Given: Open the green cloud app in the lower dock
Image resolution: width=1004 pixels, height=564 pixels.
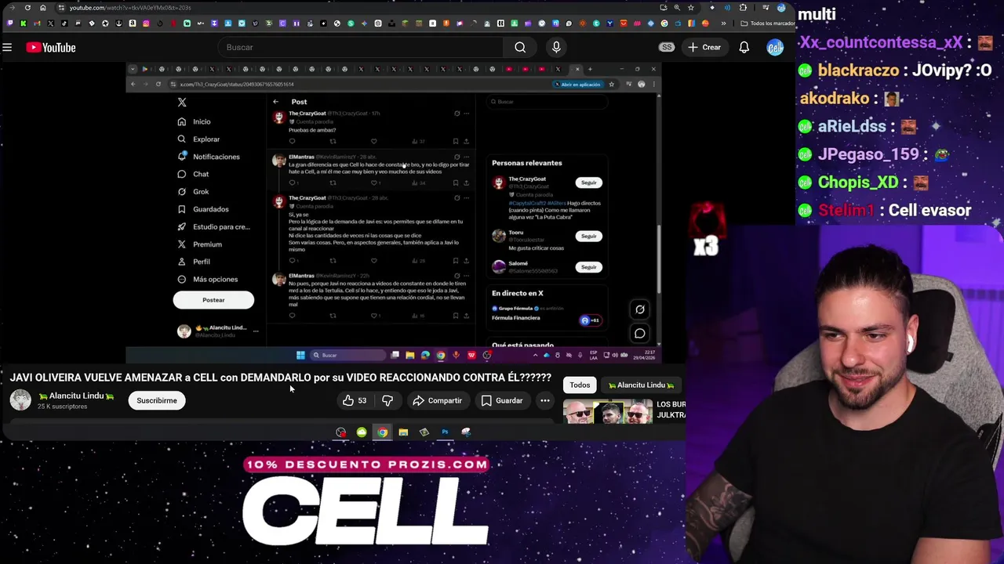Looking at the screenshot, I should click(362, 432).
